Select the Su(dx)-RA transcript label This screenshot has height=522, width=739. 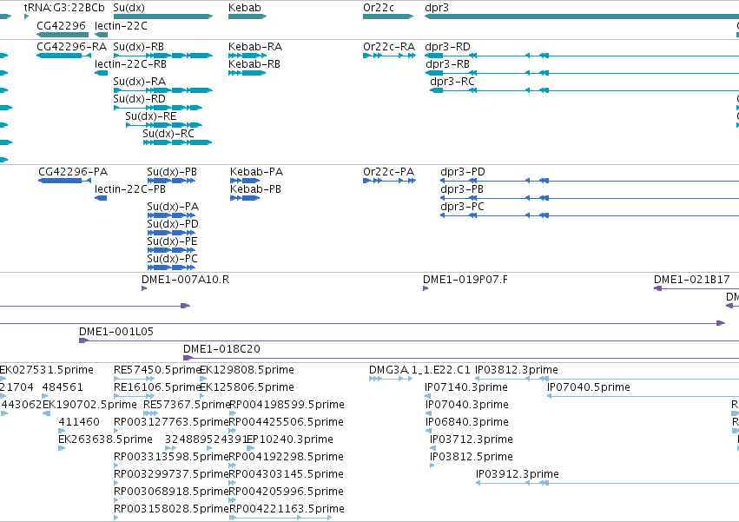pyautogui.click(x=140, y=82)
